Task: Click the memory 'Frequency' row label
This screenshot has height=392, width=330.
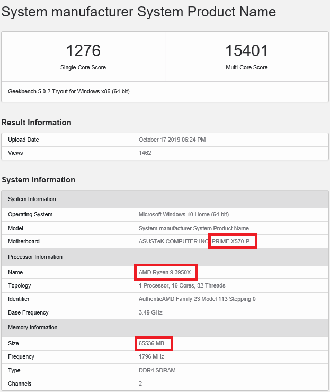Action: [x=21, y=357]
